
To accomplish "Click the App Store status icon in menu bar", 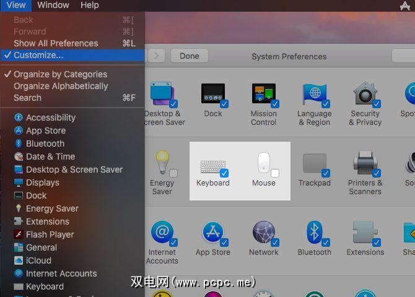I will click(405, 6).
